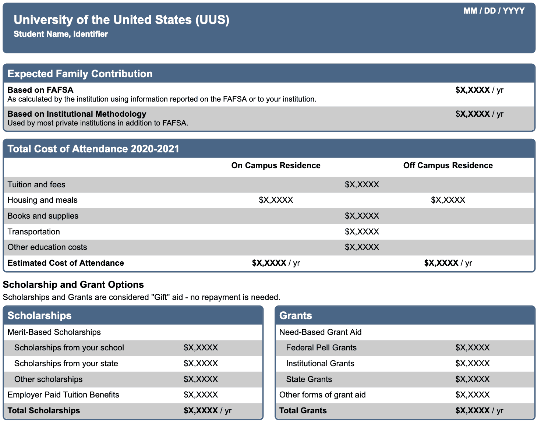Click the Other education costs amount

click(362, 247)
